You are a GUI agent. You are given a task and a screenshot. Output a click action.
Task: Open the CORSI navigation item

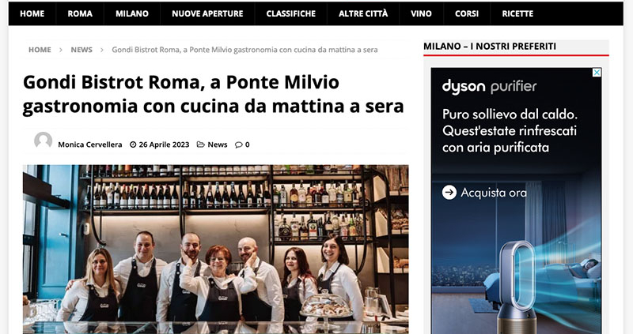pos(467,13)
